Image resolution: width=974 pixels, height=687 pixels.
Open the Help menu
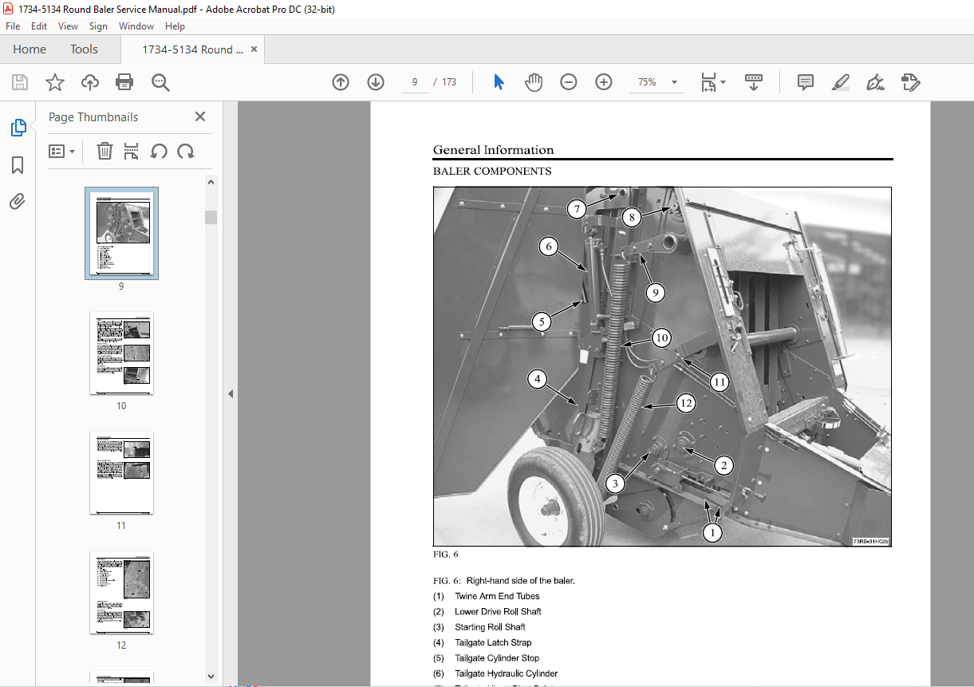[175, 26]
